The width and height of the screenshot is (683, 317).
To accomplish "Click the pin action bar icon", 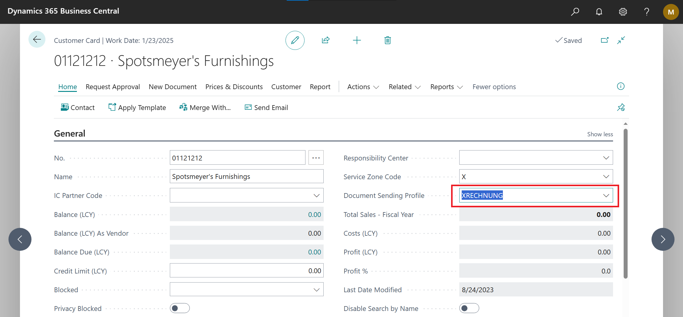I will pos(621,107).
